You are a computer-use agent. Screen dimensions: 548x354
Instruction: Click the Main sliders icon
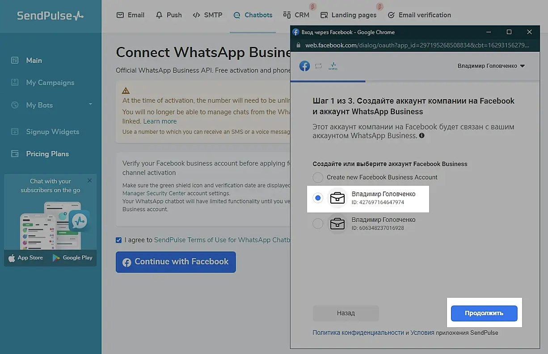(x=15, y=60)
